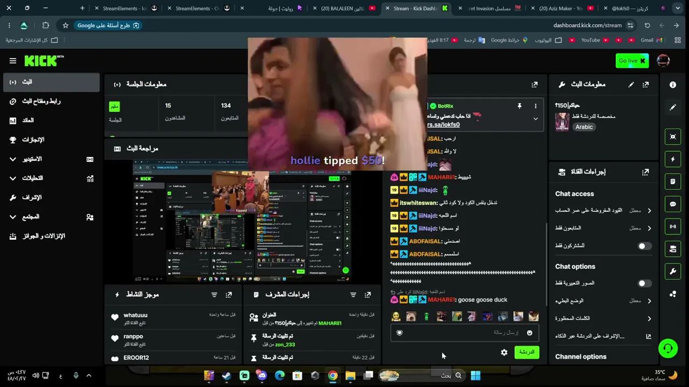The image size is (689, 387).
Task: Send message with the الدردشة button
Action: (x=527, y=352)
